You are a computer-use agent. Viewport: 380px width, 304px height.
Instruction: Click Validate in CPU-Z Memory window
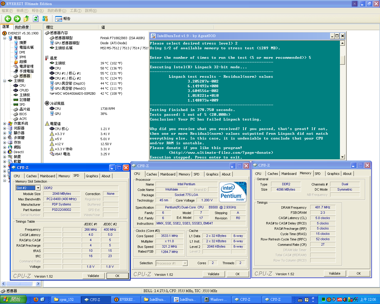(335, 273)
